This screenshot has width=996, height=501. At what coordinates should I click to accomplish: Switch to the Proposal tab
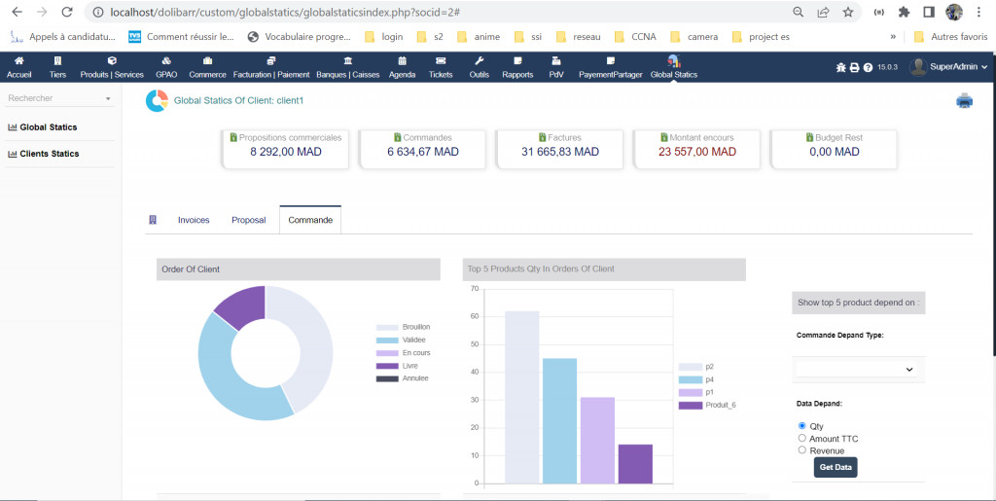pos(248,220)
